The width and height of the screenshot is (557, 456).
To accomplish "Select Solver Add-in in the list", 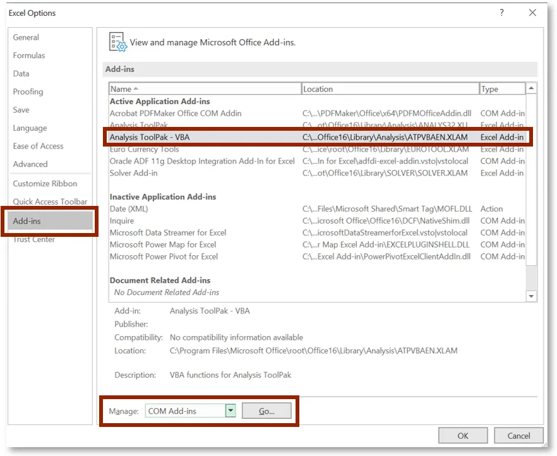I will 134,173.
